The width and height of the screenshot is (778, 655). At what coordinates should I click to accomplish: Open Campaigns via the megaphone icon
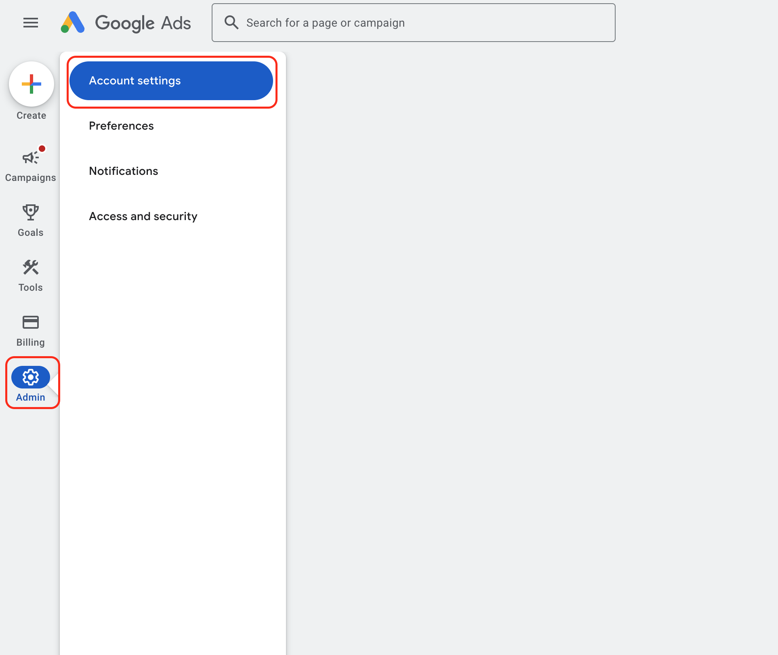tap(30, 157)
